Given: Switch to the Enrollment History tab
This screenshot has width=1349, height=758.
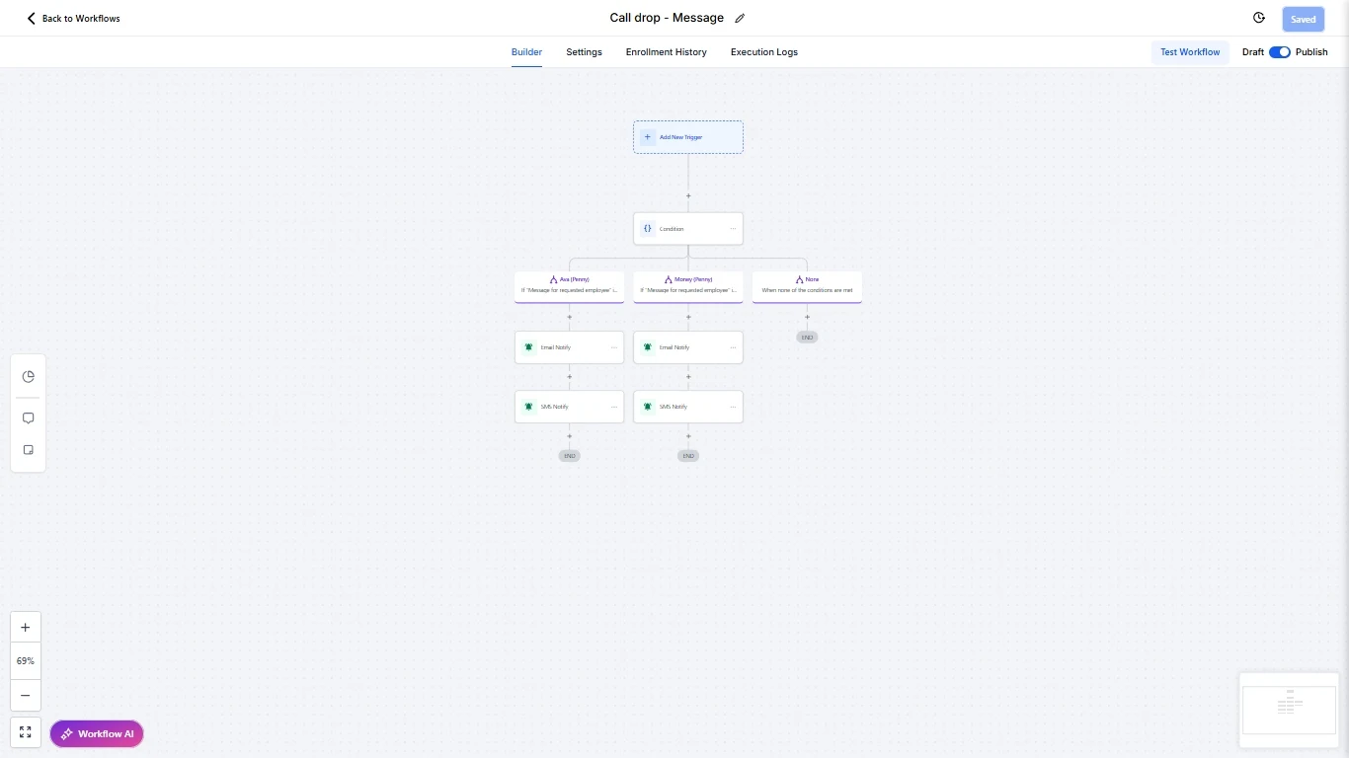Looking at the screenshot, I should (x=667, y=52).
